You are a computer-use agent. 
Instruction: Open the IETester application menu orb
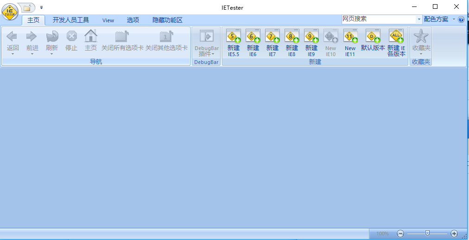click(x=10, y=12)
